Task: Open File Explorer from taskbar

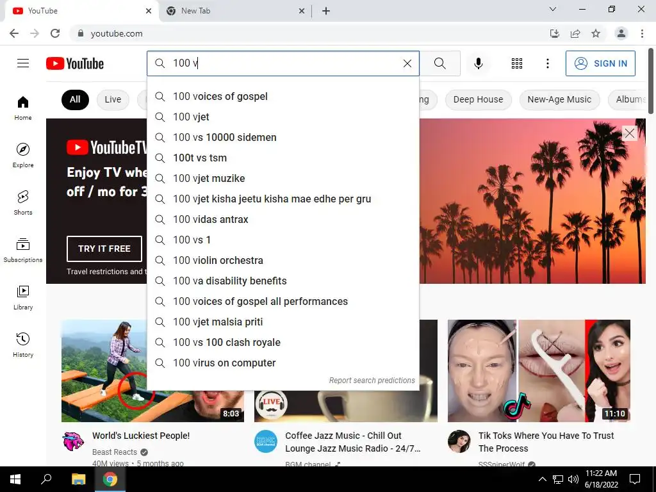Action: 78,479
